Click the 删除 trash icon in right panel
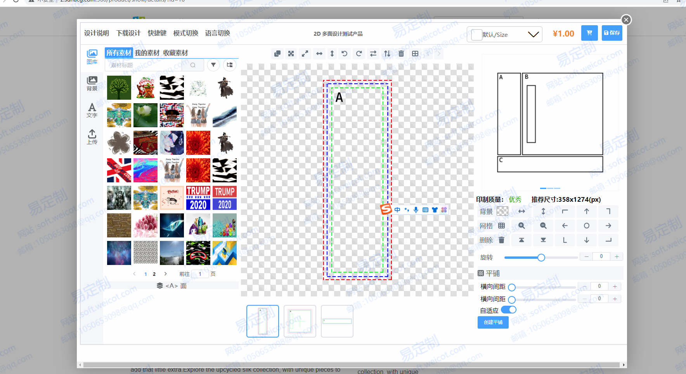Screen dimensions: 686x374 tap(501, 240)
